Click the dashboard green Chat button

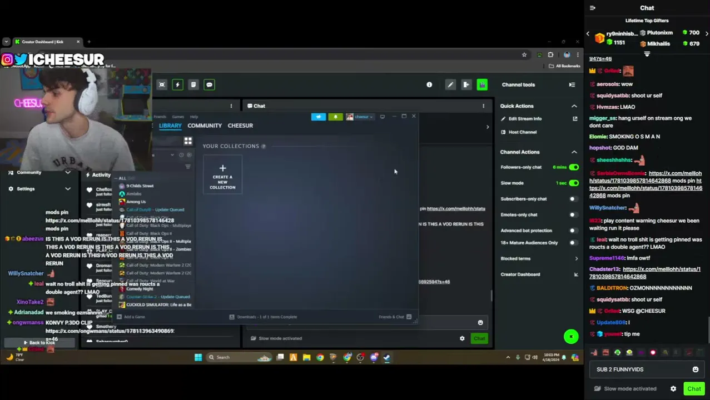(479, 338)
